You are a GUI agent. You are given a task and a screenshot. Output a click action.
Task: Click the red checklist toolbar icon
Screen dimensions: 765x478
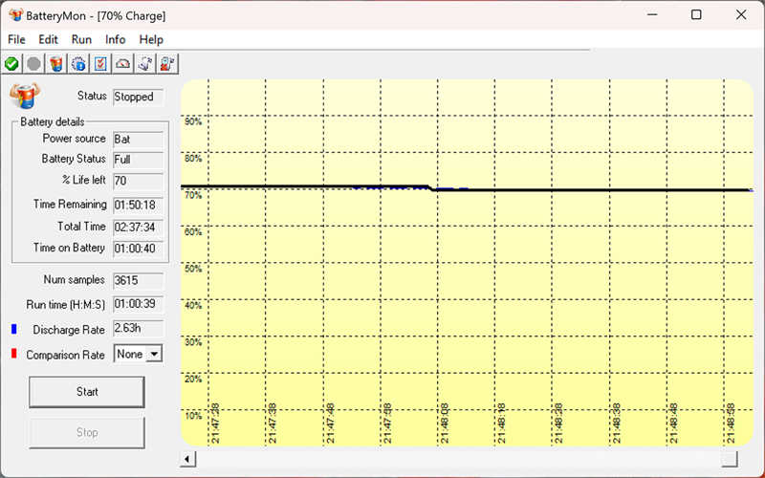coord(100,64)
